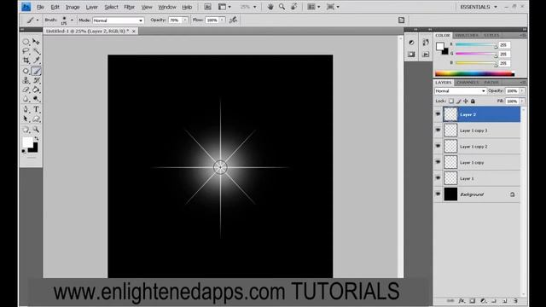Open Masks panel icon in dock

tap(411, 55)
